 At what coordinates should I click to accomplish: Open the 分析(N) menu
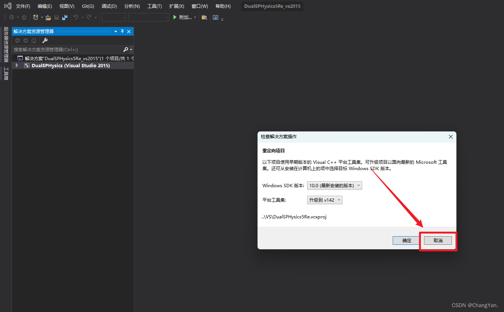(132, 6)
